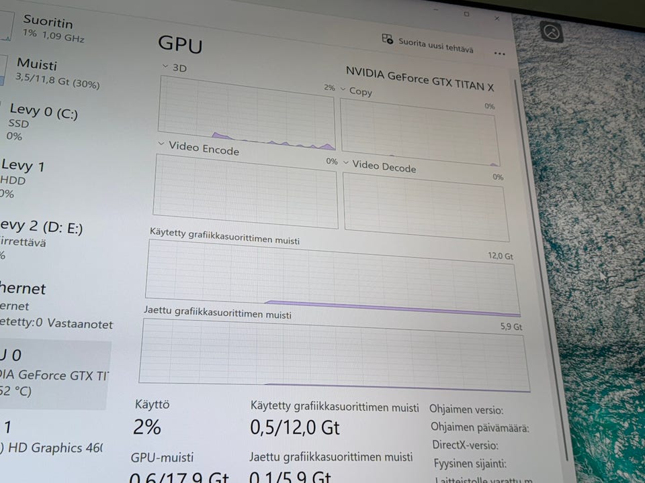Minimize the Task Manager window
Image resolution: width=645 pixels, height=483 pixels.
tap(437, 9)
